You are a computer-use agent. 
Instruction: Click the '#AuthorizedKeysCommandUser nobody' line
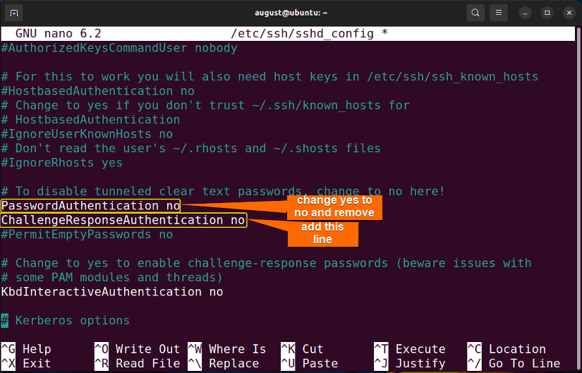119,48
